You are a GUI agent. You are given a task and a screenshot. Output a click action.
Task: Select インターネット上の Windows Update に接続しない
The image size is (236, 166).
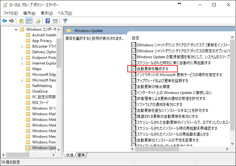click(174, 92)
